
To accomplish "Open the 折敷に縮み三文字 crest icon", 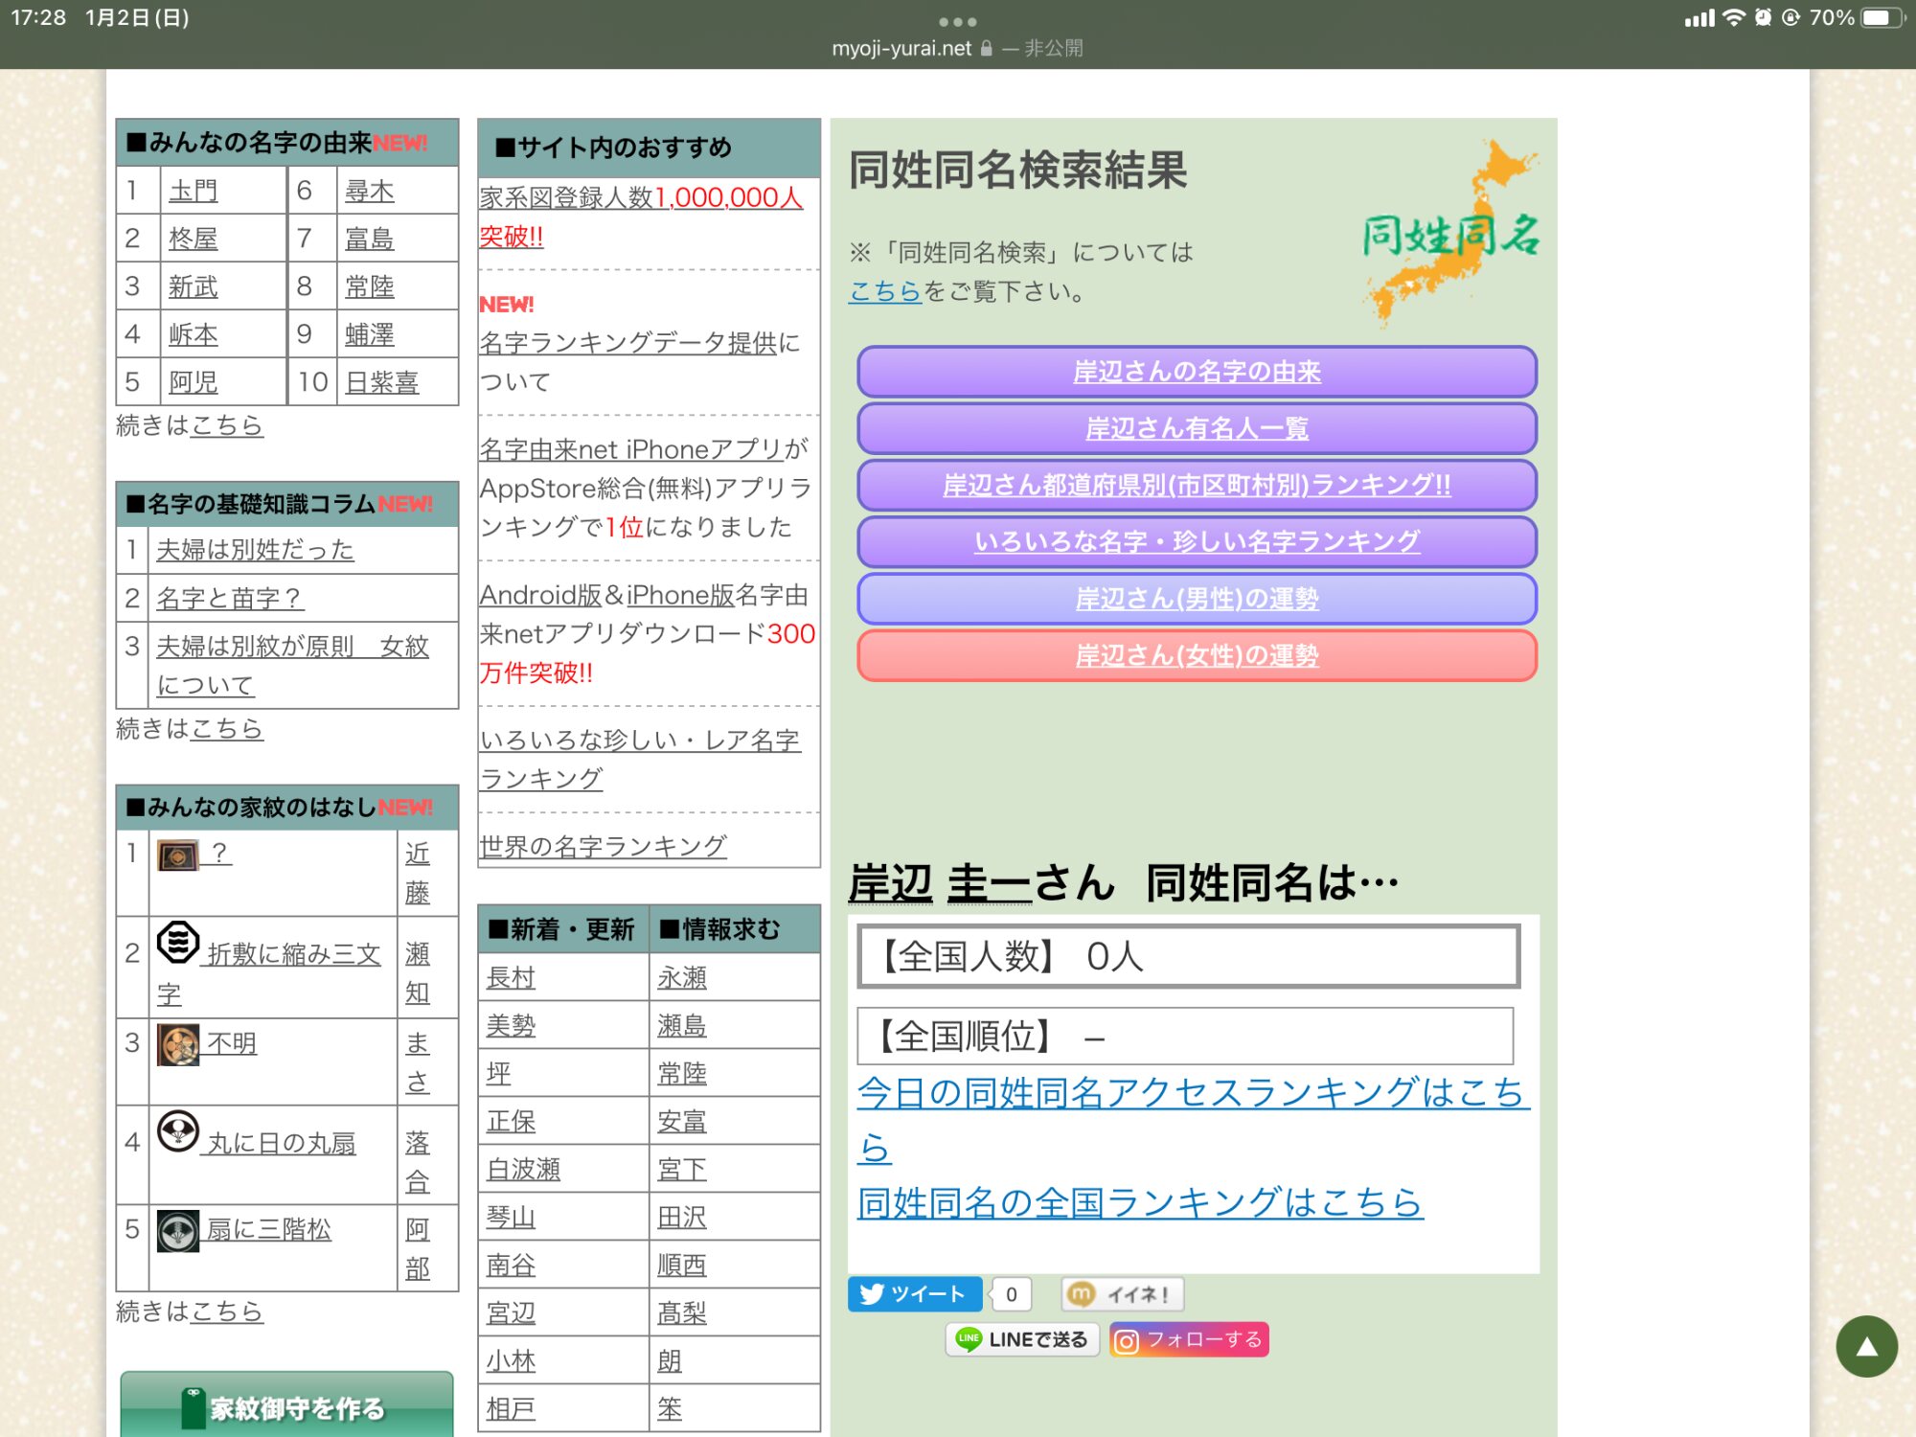I will 178,942.
